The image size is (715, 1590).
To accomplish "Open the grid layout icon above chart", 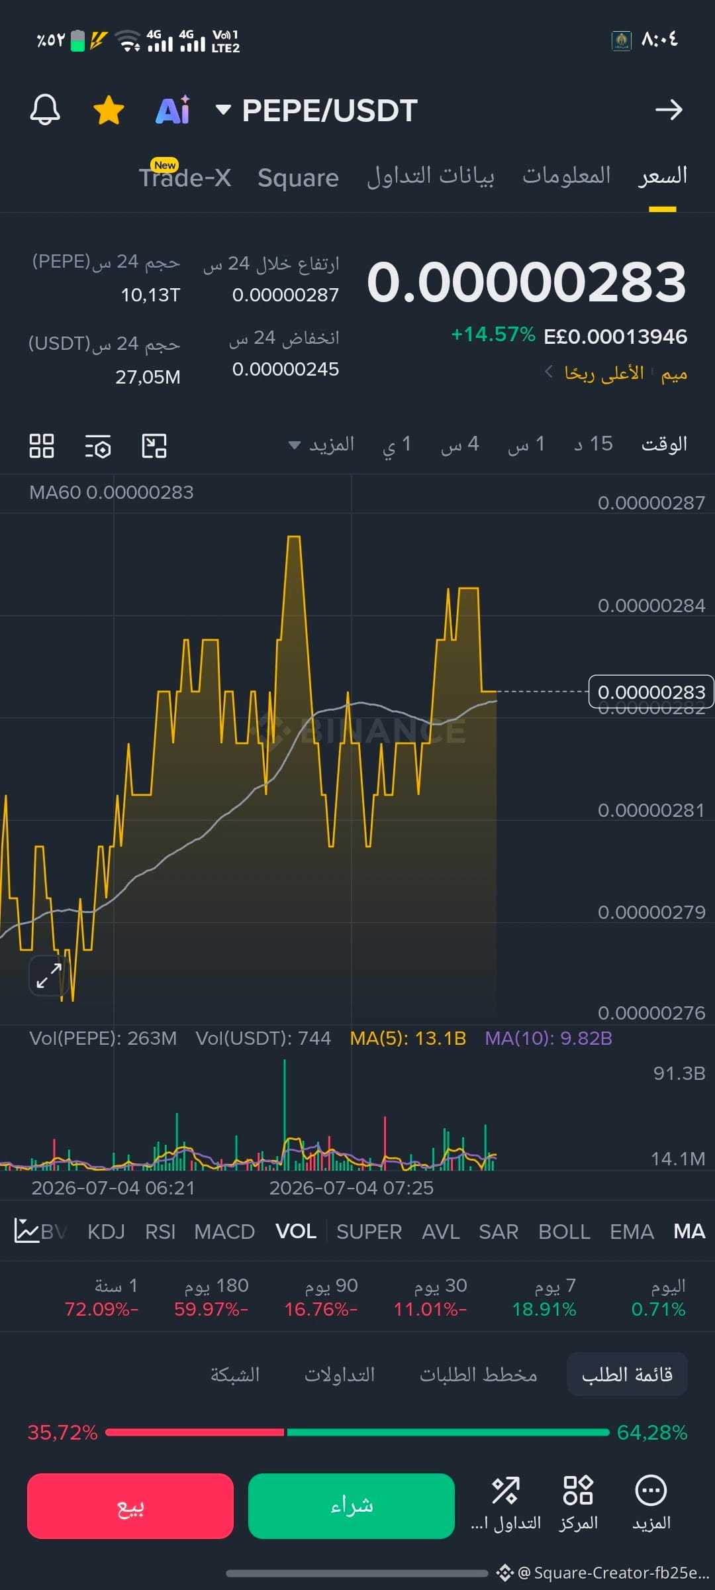I will [x=42, y=446].
